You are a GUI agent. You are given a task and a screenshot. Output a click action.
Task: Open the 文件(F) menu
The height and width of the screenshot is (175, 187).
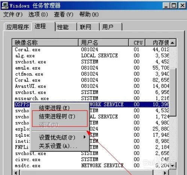click(13, 14)
